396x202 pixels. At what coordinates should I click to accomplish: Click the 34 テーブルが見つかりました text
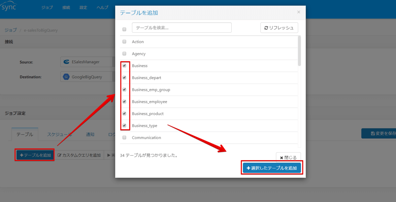[149, 155]
